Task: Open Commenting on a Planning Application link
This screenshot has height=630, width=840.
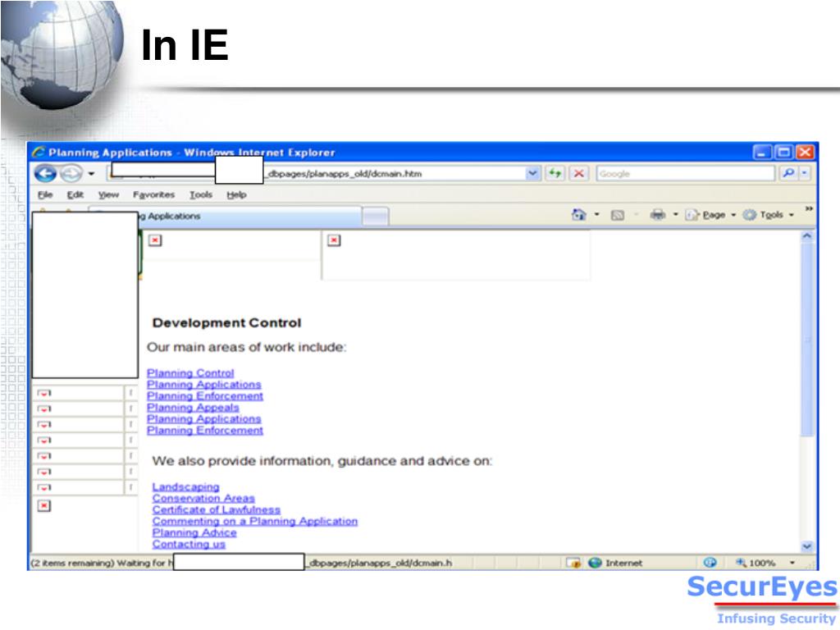Action: click(255, 521)
